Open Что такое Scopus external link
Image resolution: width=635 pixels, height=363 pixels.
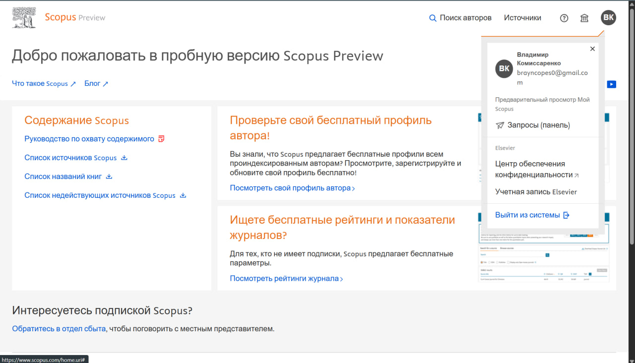(44, 84)
